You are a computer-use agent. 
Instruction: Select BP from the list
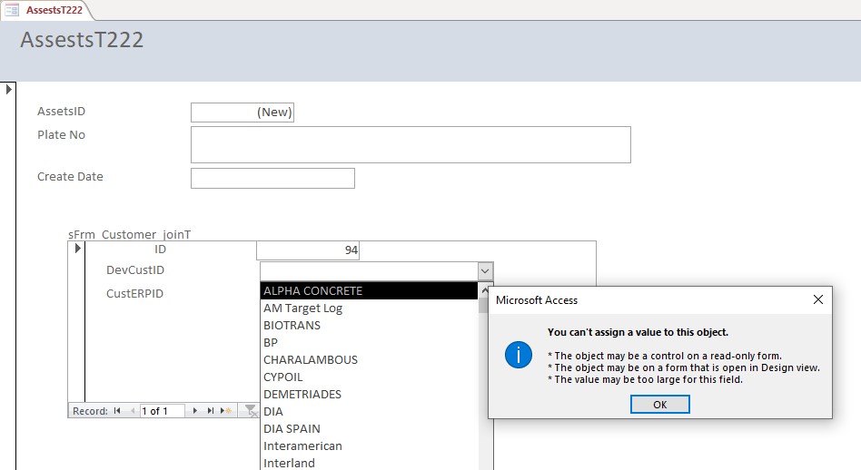tap(369, 342)
